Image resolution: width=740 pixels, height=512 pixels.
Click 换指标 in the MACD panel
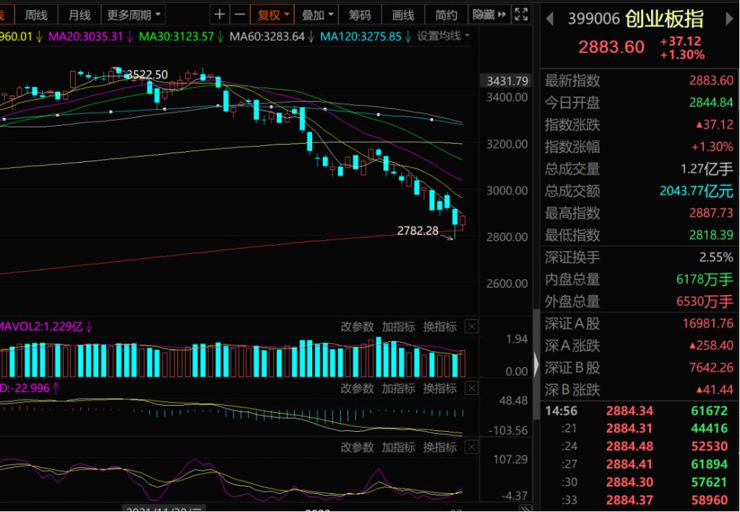point(439,388)
